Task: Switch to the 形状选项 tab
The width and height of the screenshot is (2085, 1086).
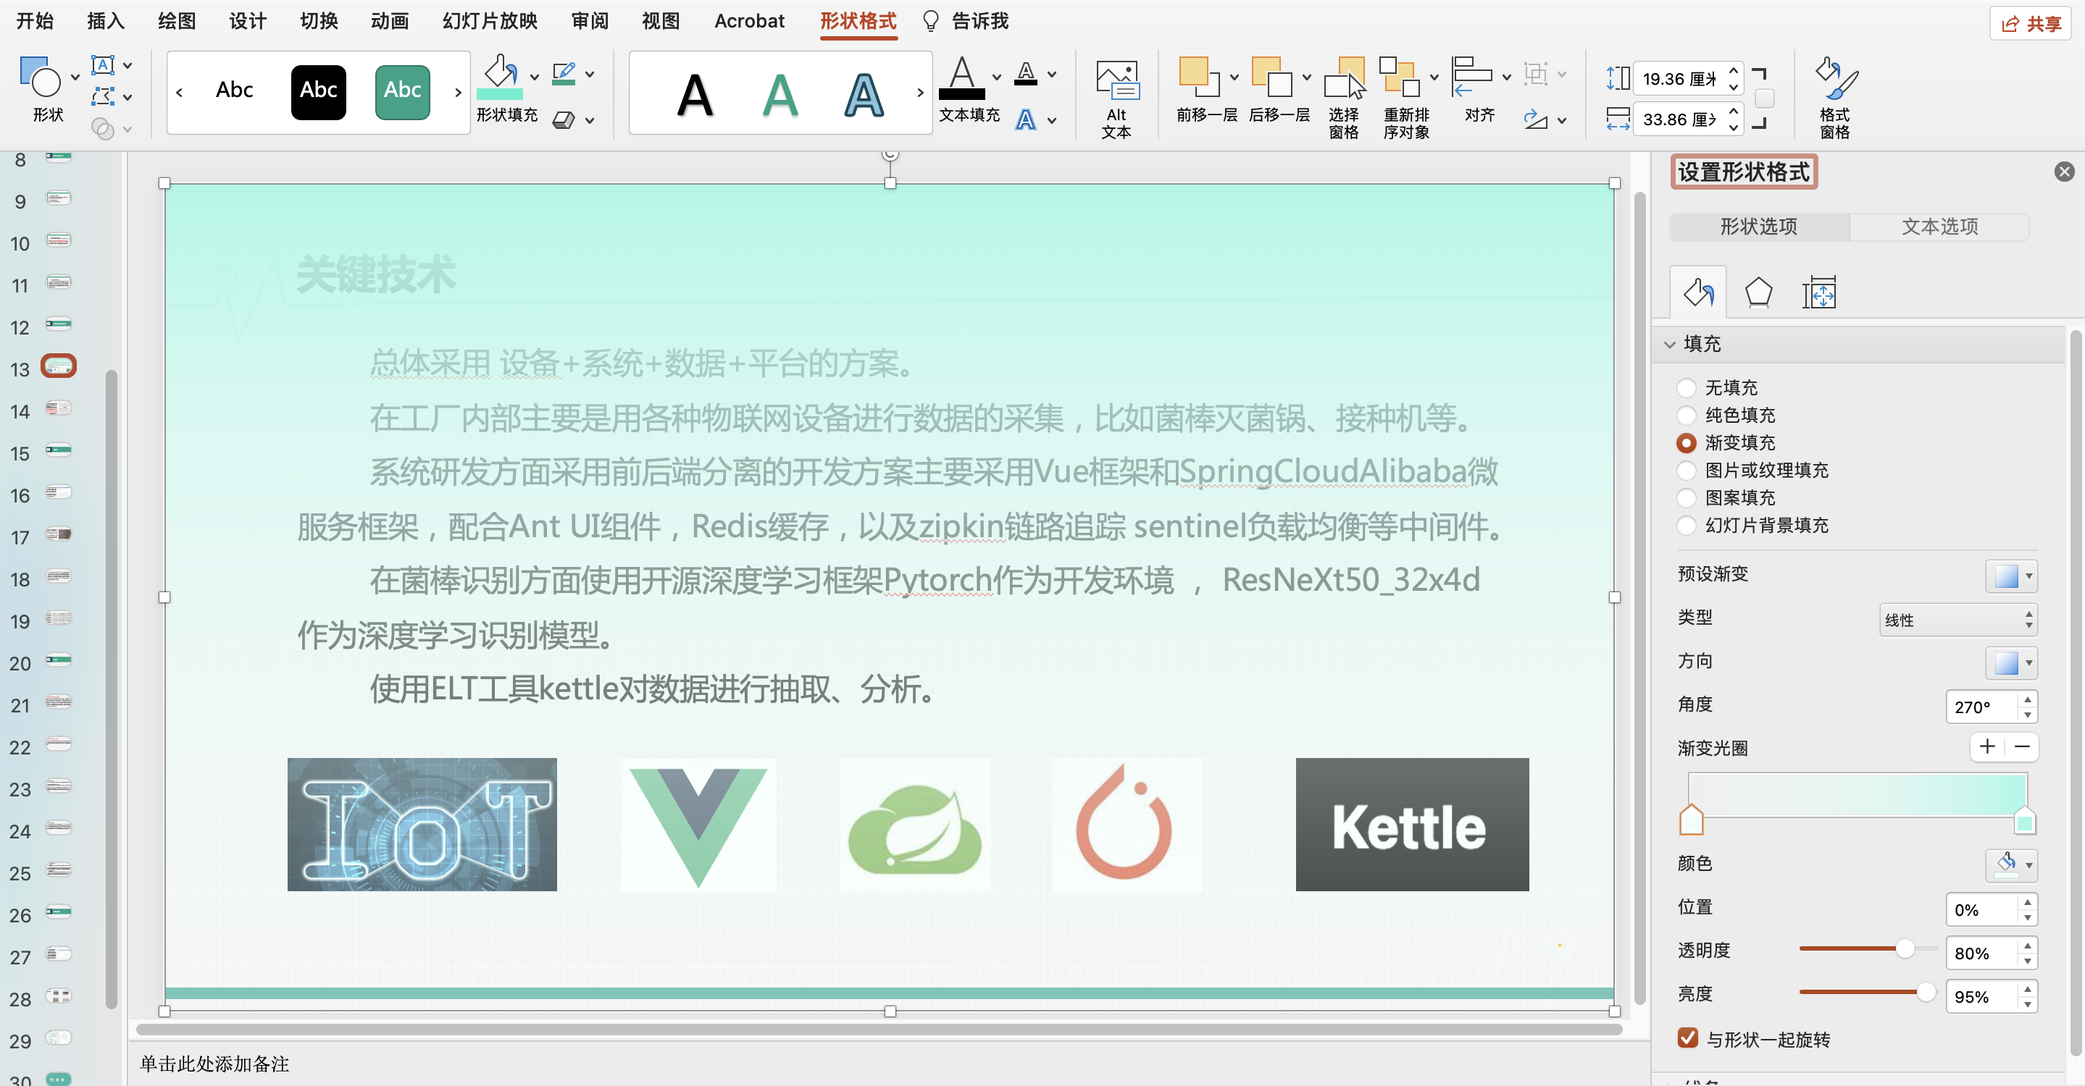Action: point(1759,227)
